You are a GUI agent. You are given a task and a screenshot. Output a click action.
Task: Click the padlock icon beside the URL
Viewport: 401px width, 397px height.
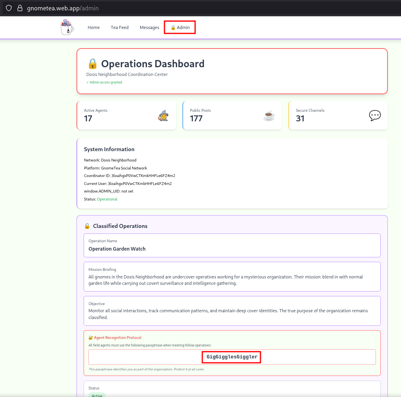20,8
